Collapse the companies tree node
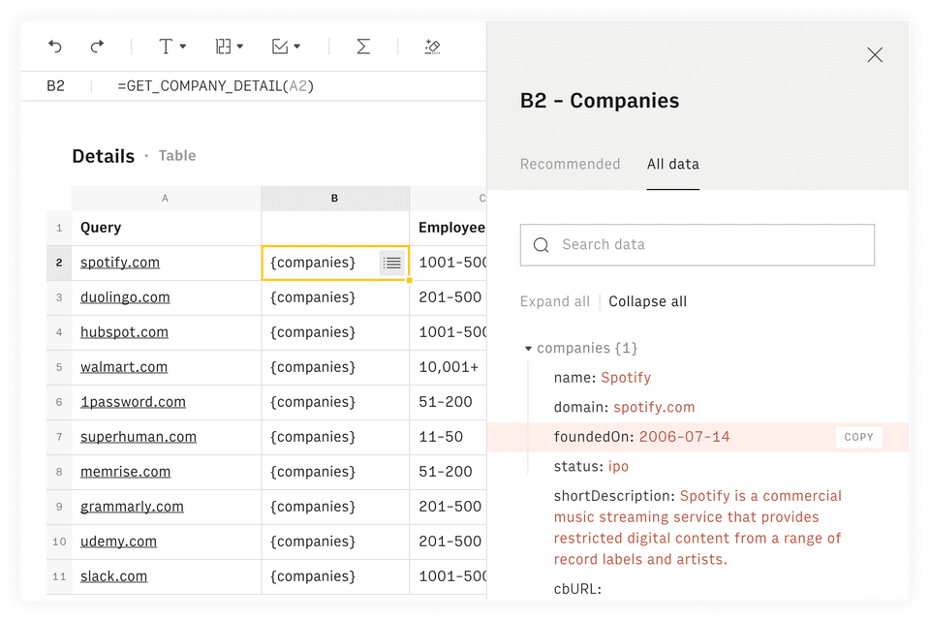The width and height of the screenshot is (930, 620). (528, 349)
